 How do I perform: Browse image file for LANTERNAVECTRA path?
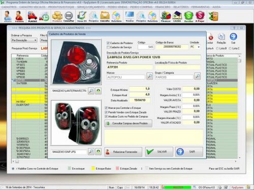point(91,91)
